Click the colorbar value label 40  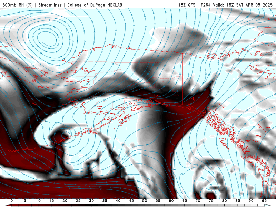click(x=118, y=201)
